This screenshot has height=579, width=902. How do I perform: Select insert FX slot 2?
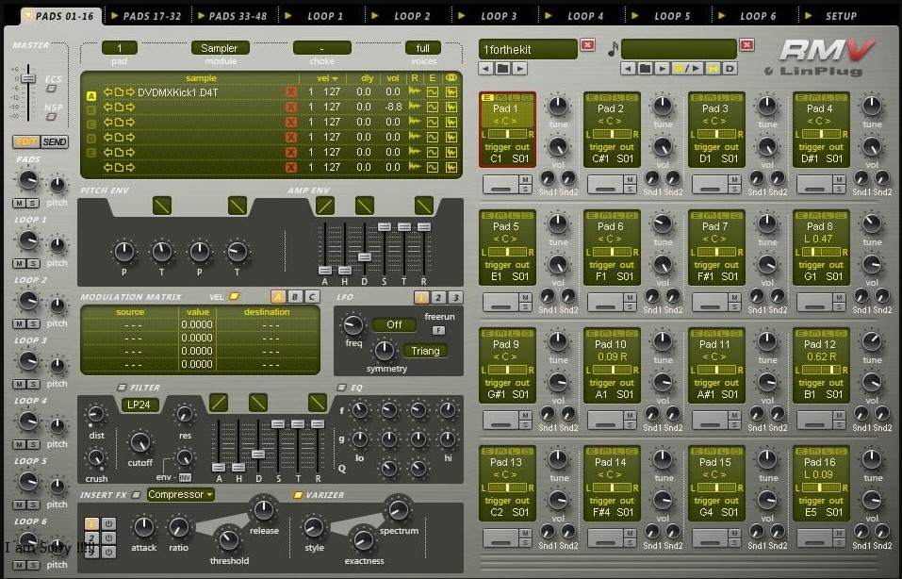tap(91, 538)
